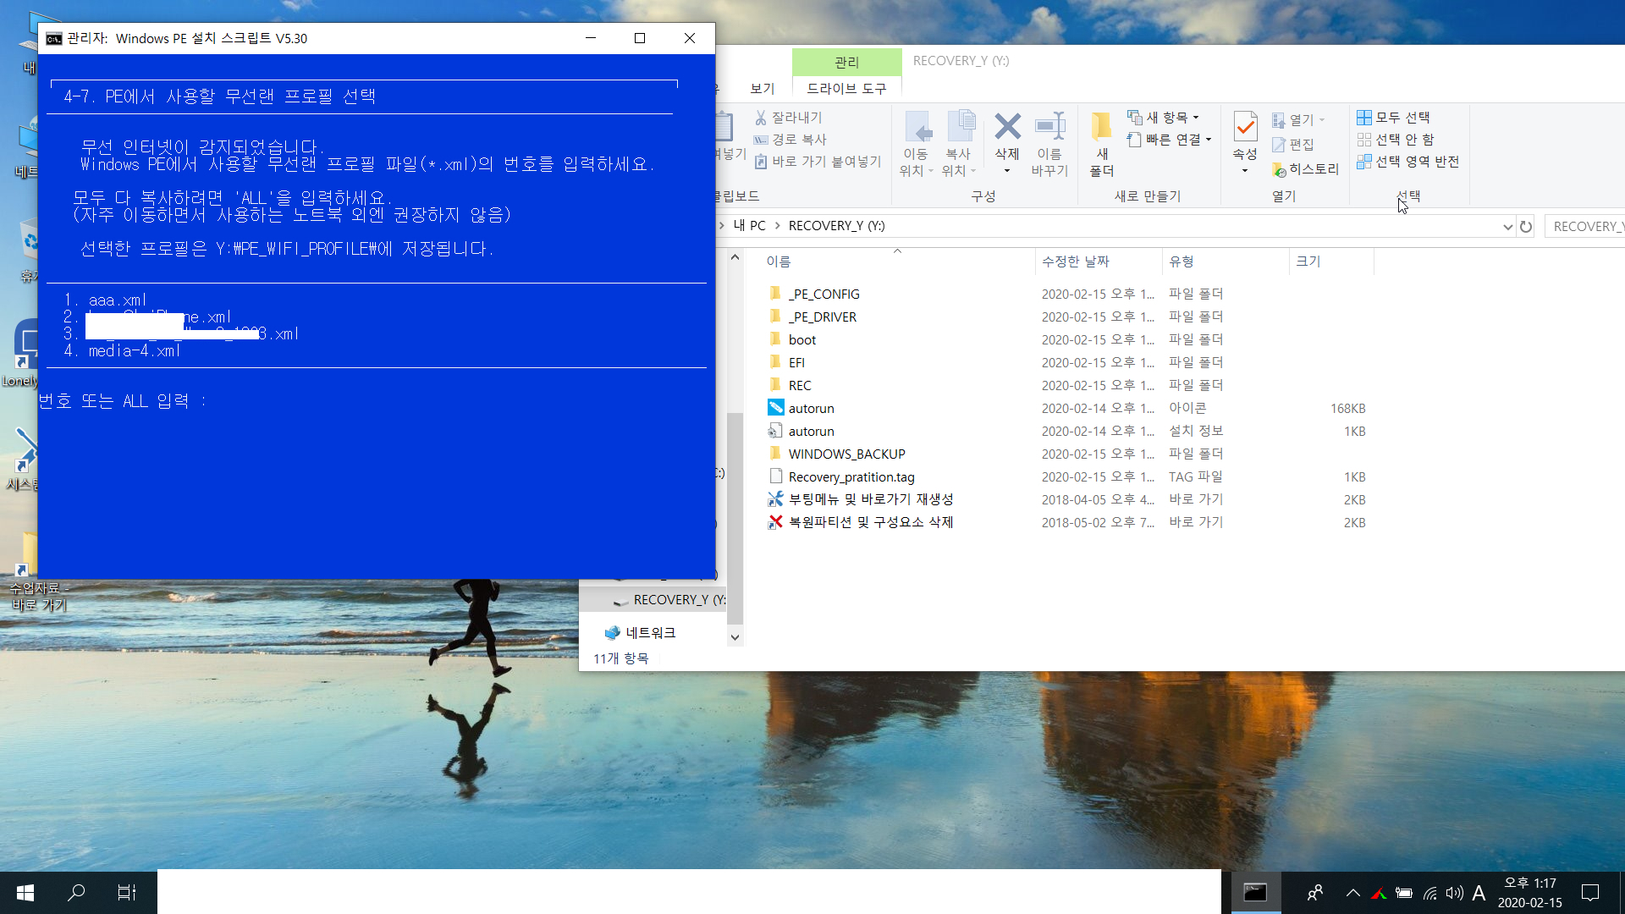Open the Open (열기) dropdown in ribbon
The height and width of the screenshot is (914, 1625).
point(1298,120)
